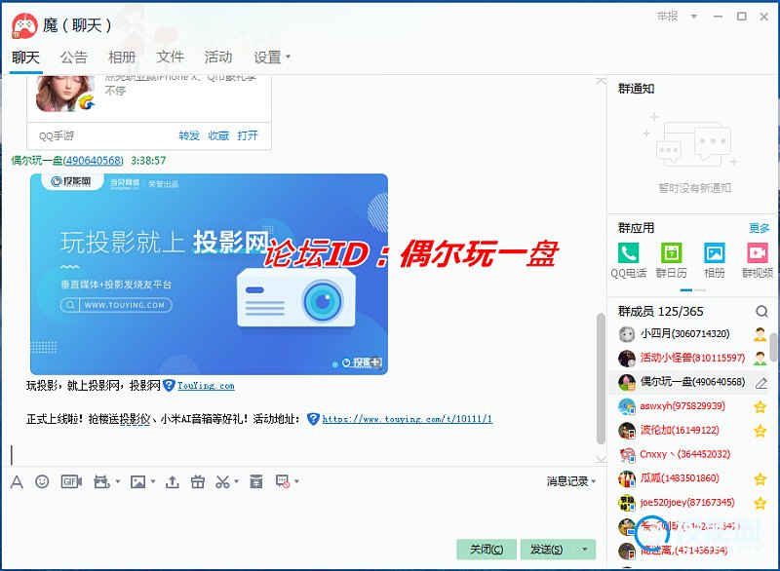This screenshot has height=571, width=780.
Task: Click the 关闭(C) button
Action: point(487,550)
